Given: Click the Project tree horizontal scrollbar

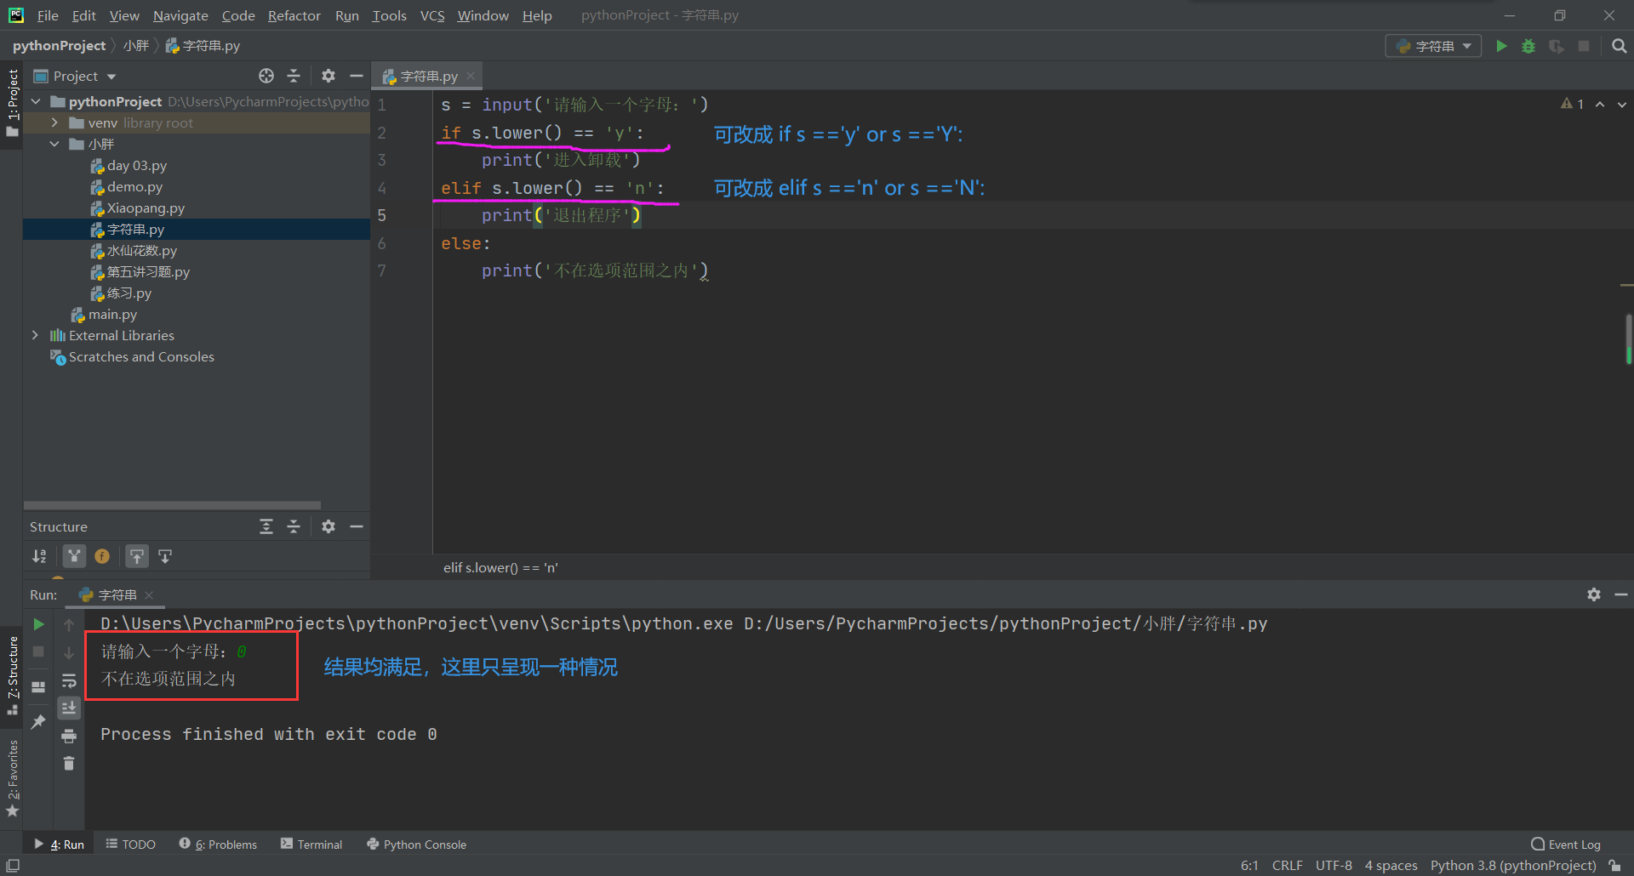Looking at the screenshot, I should coord(173,504).
